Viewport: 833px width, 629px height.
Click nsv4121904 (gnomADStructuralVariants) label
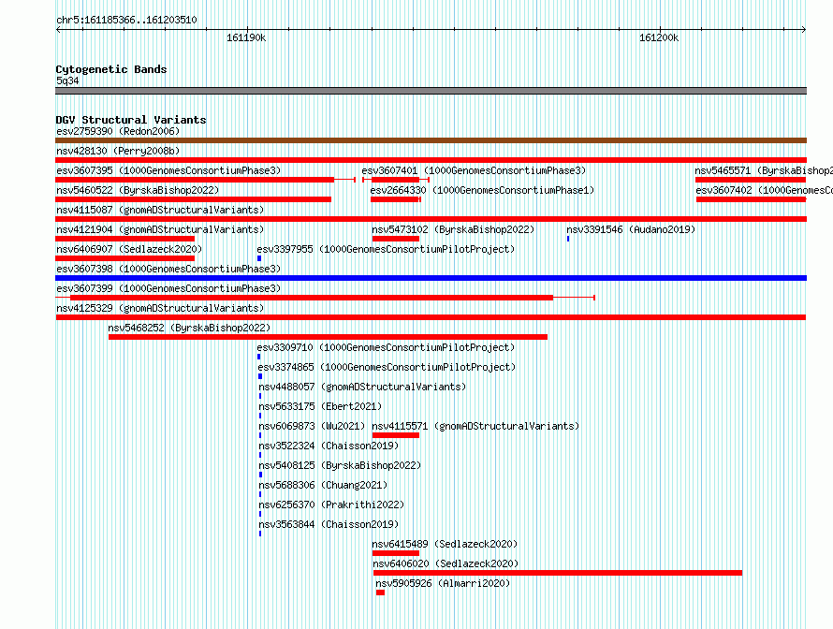pos(160,229)
